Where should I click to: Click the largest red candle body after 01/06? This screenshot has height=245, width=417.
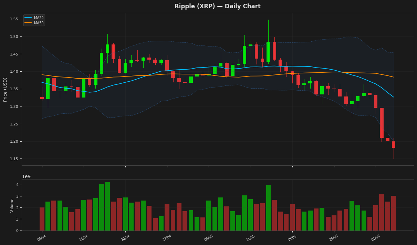(x=382, y=123)
